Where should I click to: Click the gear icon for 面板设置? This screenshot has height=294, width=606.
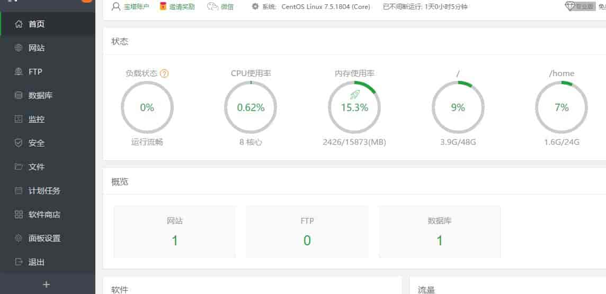point(19,238)
